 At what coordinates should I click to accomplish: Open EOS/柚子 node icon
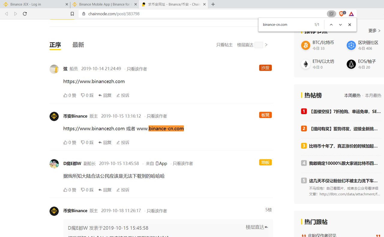[x=351, y=64]
